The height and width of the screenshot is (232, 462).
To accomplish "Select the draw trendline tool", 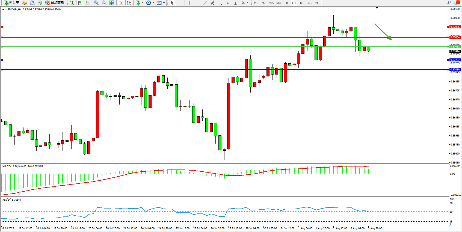I will click(205, 3).
